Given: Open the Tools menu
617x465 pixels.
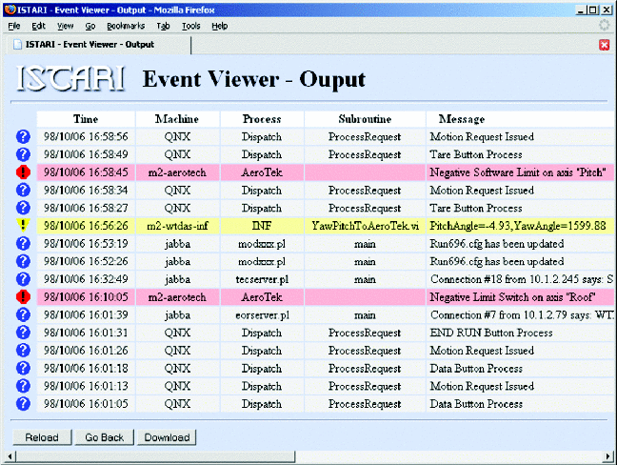Looking at the screenshot, I should point(192,26).
